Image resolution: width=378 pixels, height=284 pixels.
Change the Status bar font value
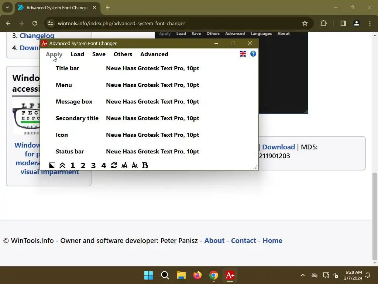[x=152, y=152]
